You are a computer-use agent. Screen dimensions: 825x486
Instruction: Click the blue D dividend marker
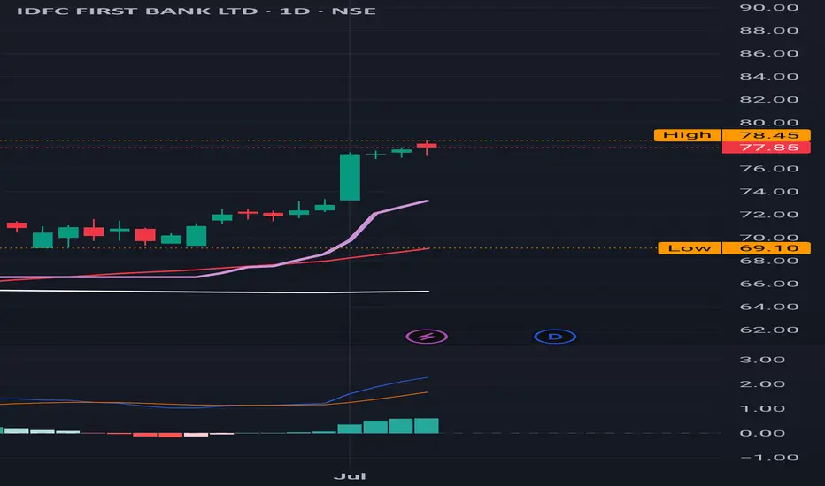[555, 337]
